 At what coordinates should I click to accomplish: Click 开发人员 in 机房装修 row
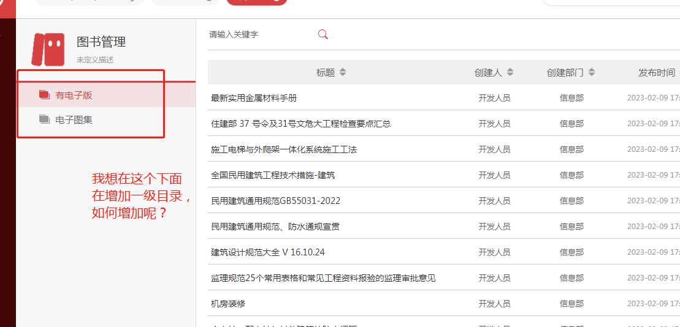tap(494, 304)
